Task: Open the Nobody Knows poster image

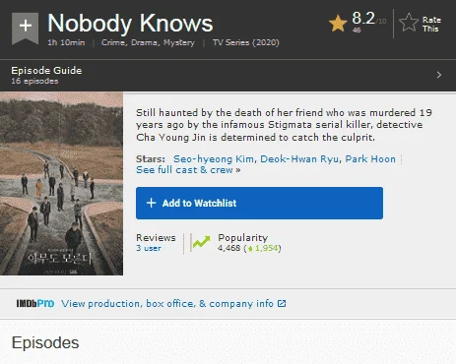Action: point(61,184)
